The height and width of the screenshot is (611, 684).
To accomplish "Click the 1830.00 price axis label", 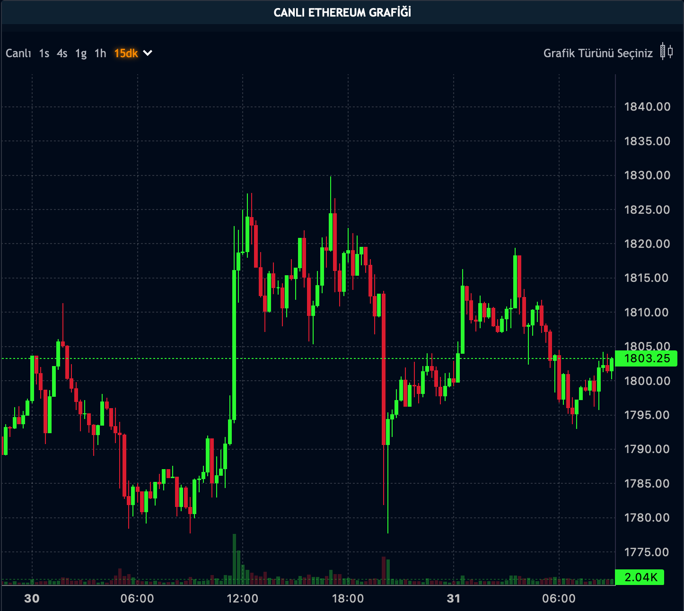I will [647, 175].
